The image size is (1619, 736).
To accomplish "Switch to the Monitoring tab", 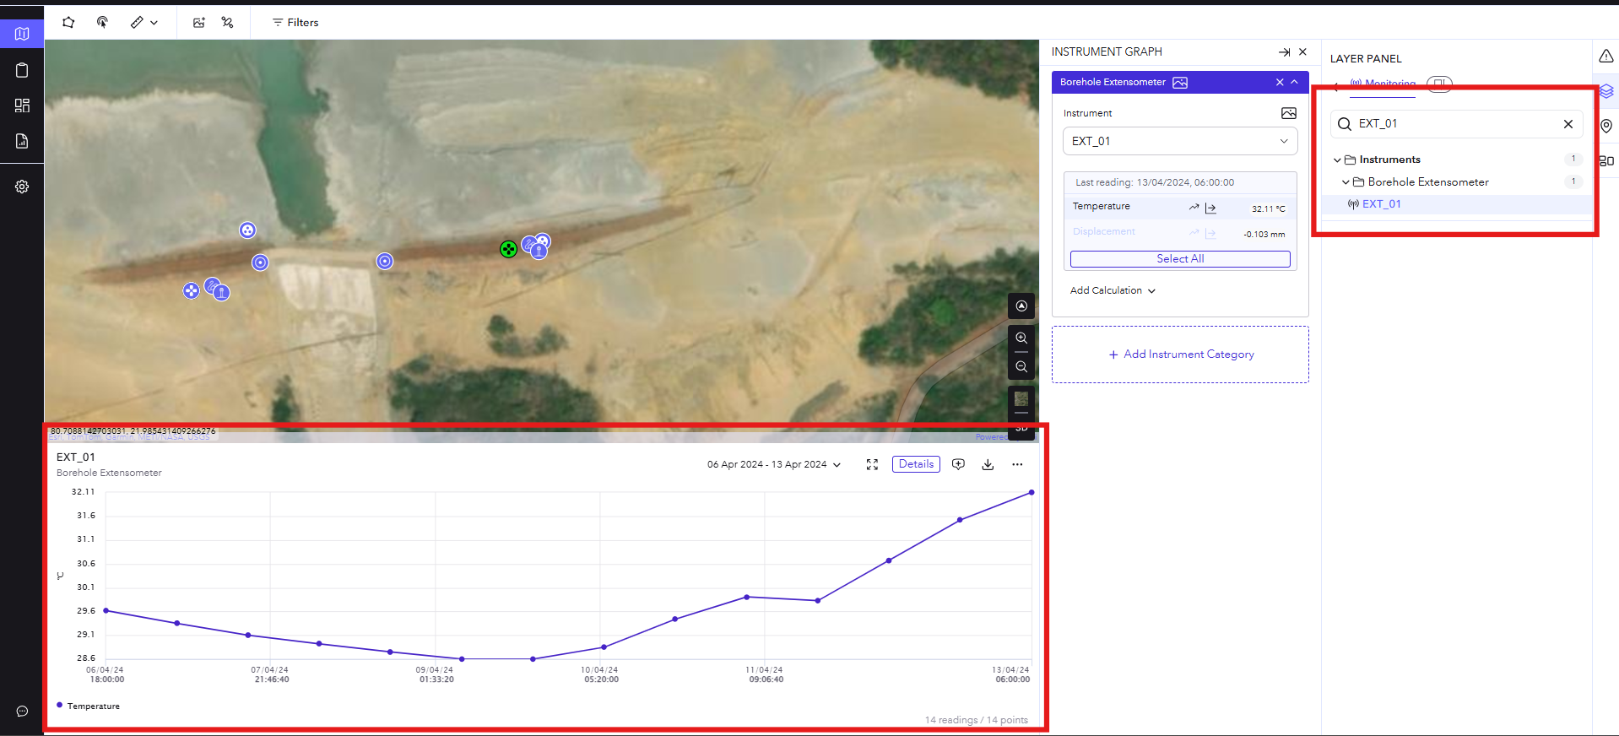I will pos(1383,84).
